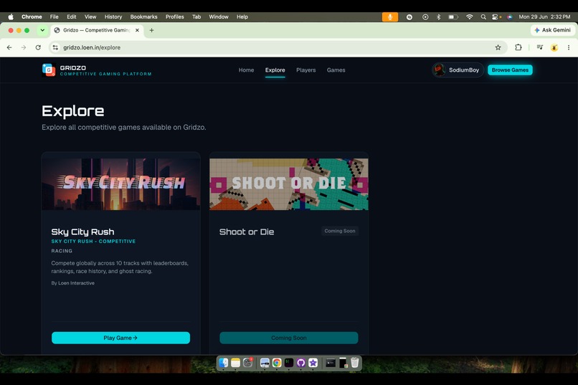Open Finder from the Dock

[x=224, y=363]
